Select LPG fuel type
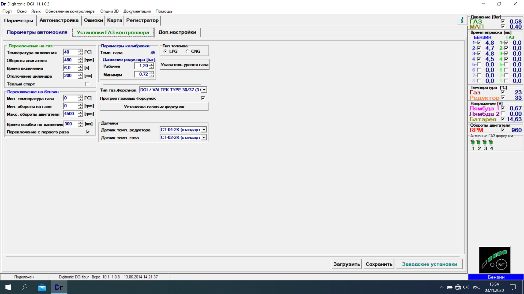The image size is (524, 294). (x=165, y=51)
